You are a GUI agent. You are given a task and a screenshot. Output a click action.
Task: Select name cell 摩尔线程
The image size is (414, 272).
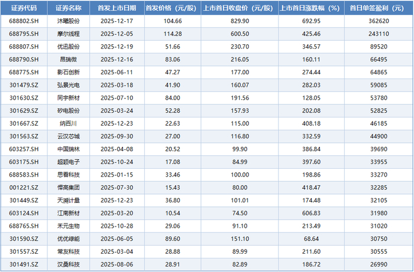(69, 34)
